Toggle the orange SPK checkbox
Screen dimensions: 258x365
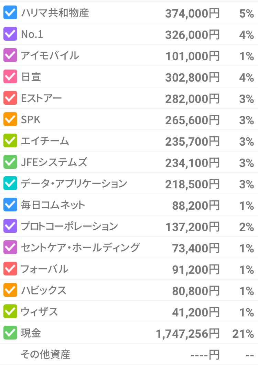point(10,119)
